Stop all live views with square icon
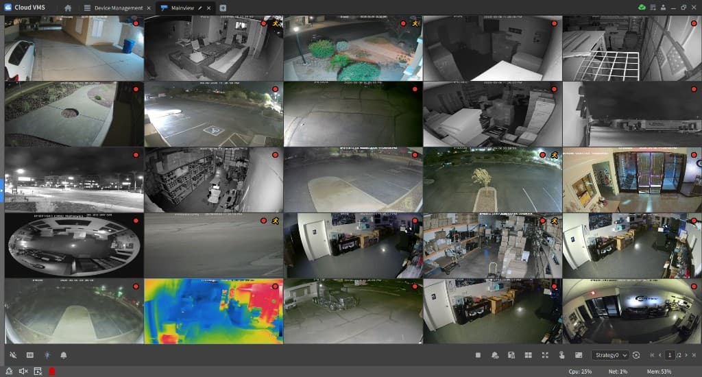Screen dimensions: 702x377 478,355
